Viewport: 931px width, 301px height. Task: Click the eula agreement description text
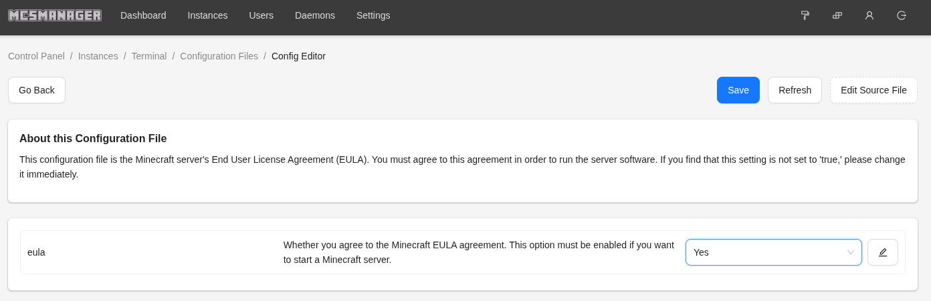[x=479, y=252]
